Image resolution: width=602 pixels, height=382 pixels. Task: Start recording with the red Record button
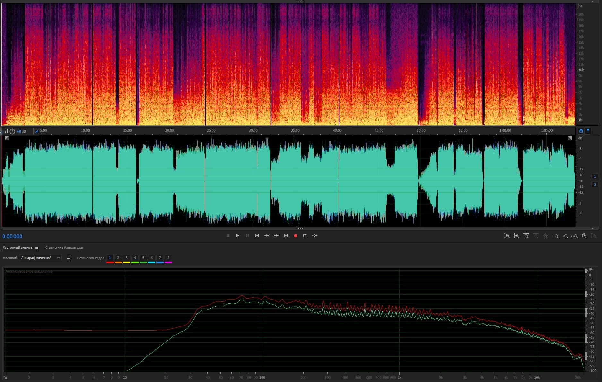(296, 236)
